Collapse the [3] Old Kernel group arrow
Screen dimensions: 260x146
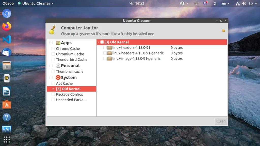(98, 42)
